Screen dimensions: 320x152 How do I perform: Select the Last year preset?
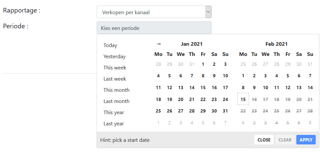pyautogui.click(x=114, y=124)
